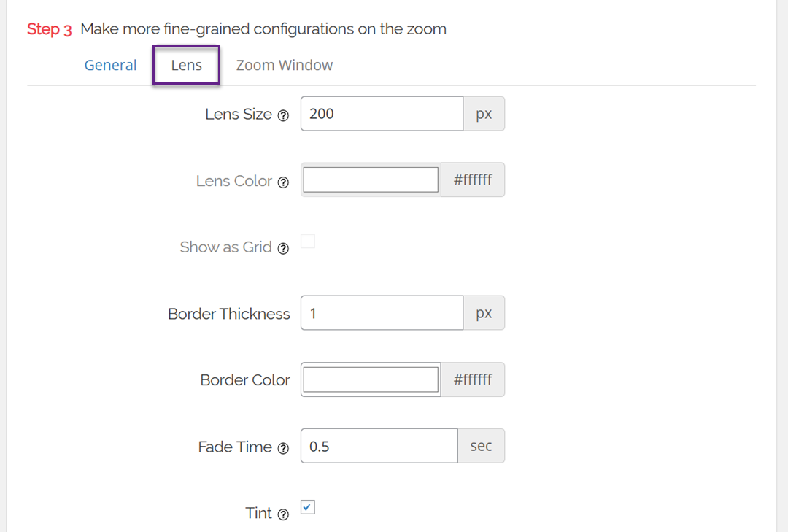Open the Border Color swatch picker
Image resolution: width=788 pixels, height=532 pixels.
(x=371, y=379)
